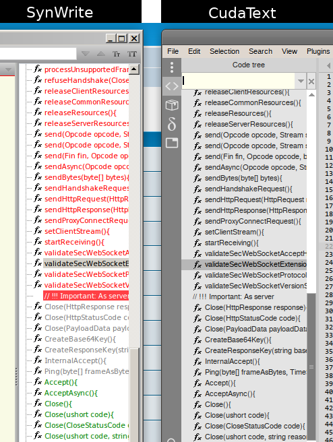Click the left tab-scroll arrow in CudaText
This screenshot has width=333, height=442.
coord(328,66)
